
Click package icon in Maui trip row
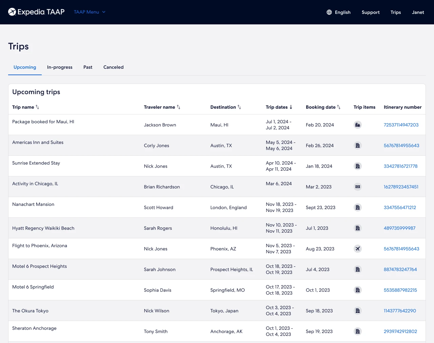[x=358, y=125]
